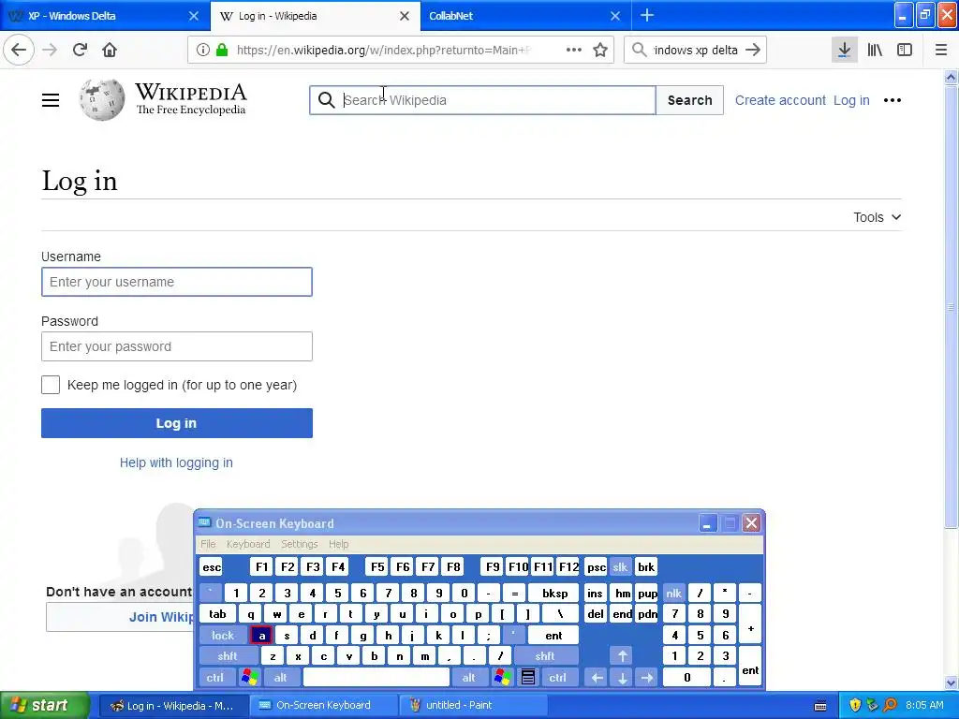Click the blue Log in button
Screen dimensions: 959x719
177,423
